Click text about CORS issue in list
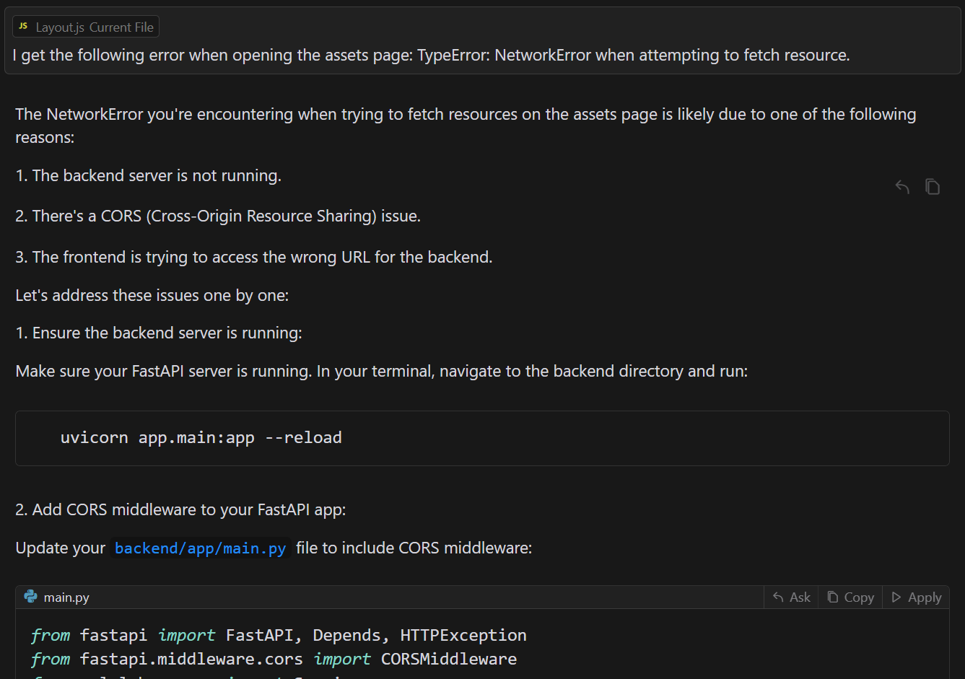This screenshot has height=679, width=965. 226,216
